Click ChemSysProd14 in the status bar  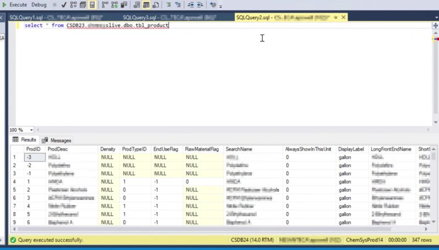[364, 240]
